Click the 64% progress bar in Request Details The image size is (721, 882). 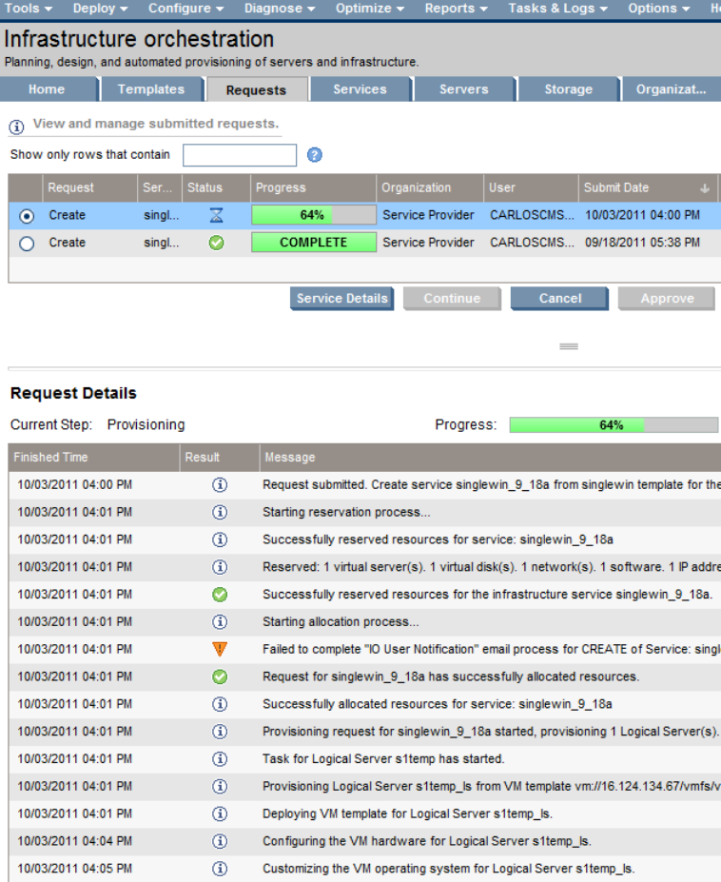click(614, 425)
